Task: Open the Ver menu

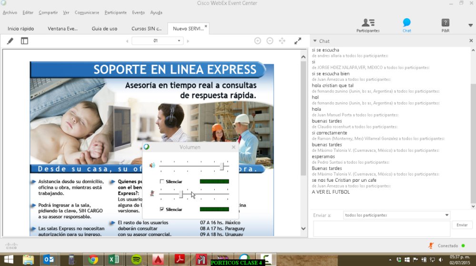Action: (x=66, y=12)
